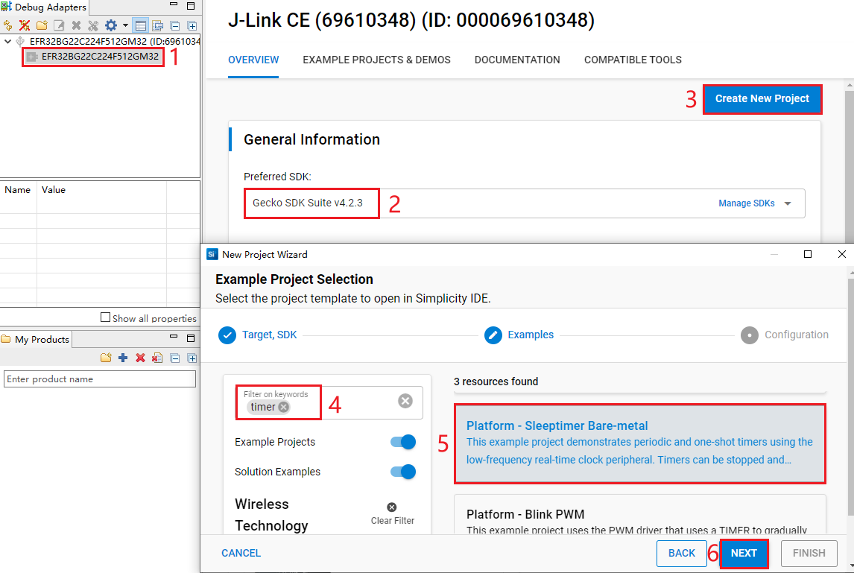This screenshot has height=573, width=854.
Task: Click the blue plus icon in My Products
Action: pyautogui.click(x=123, y=358)
